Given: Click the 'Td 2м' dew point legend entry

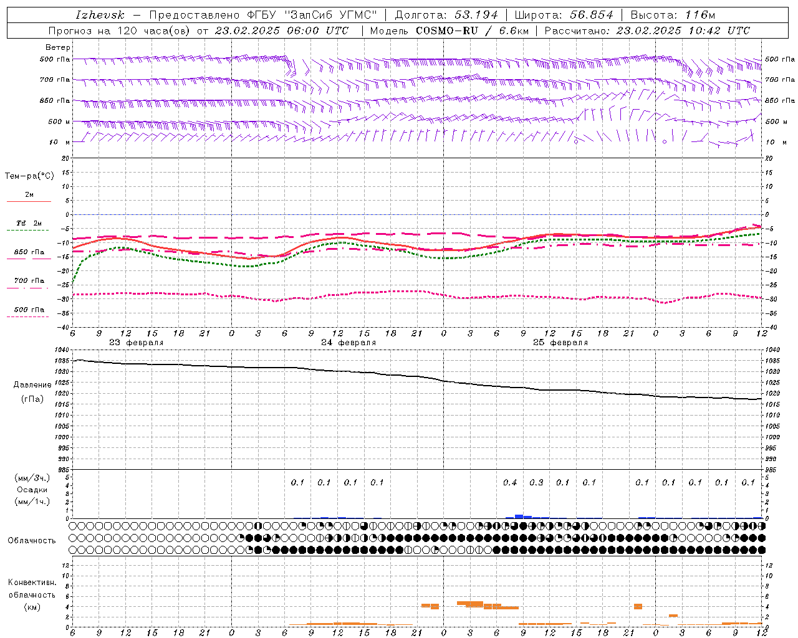Looking at the screenshot, I should pyautogui.click(x=29, y=223).
